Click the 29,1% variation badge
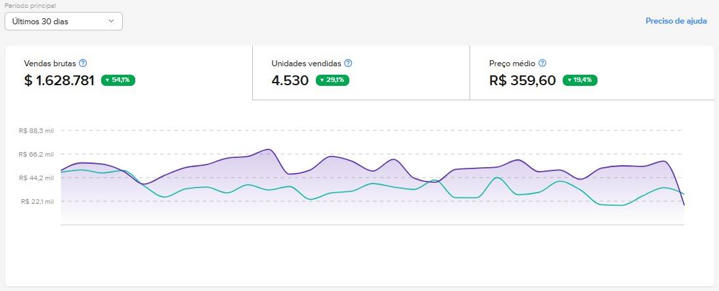The height and width of the screenshot is (291, 719). pyautogui.click(x=332, y=80)
